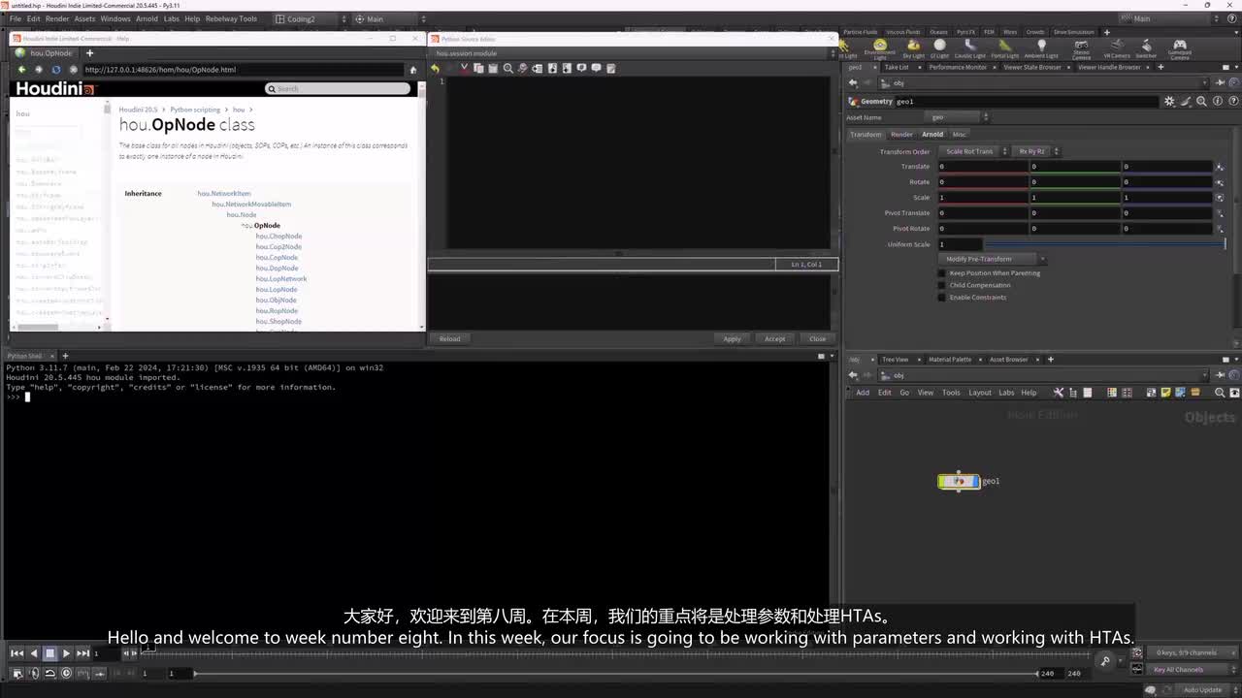Click parameter search magnifier icon
The image size is (1242, 698).
tap(1201, 101)
